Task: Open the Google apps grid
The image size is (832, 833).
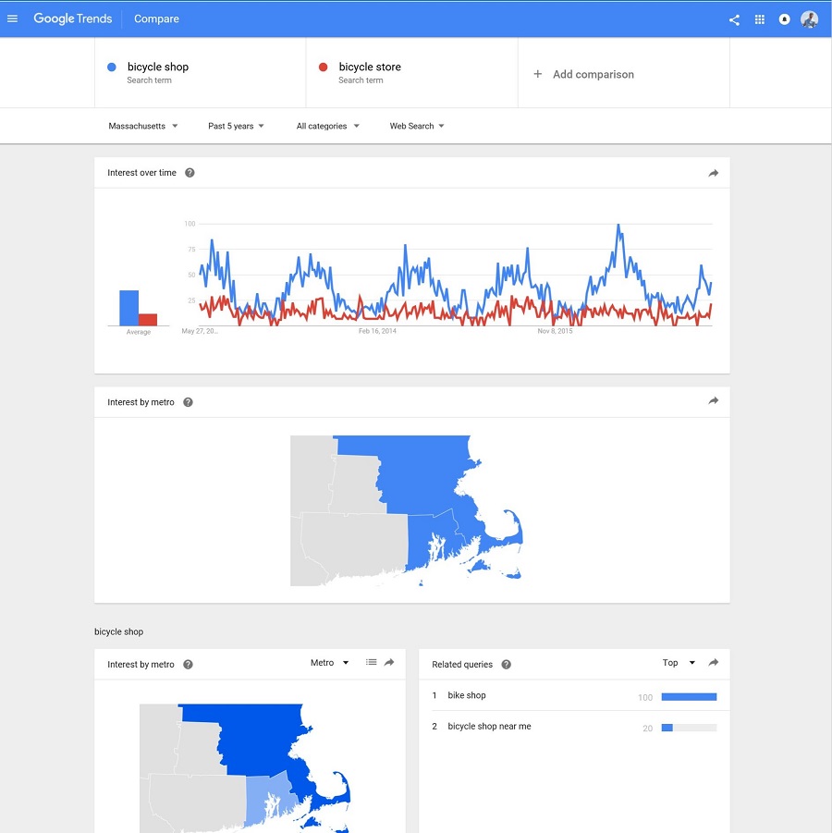Action: coord(760,19)
